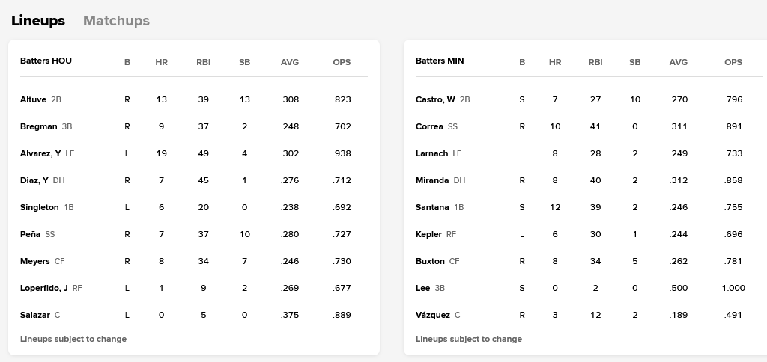Viewport: 767px width, 362px height.
Task: Click the Peña player link
Action: [x=30, y=234]
